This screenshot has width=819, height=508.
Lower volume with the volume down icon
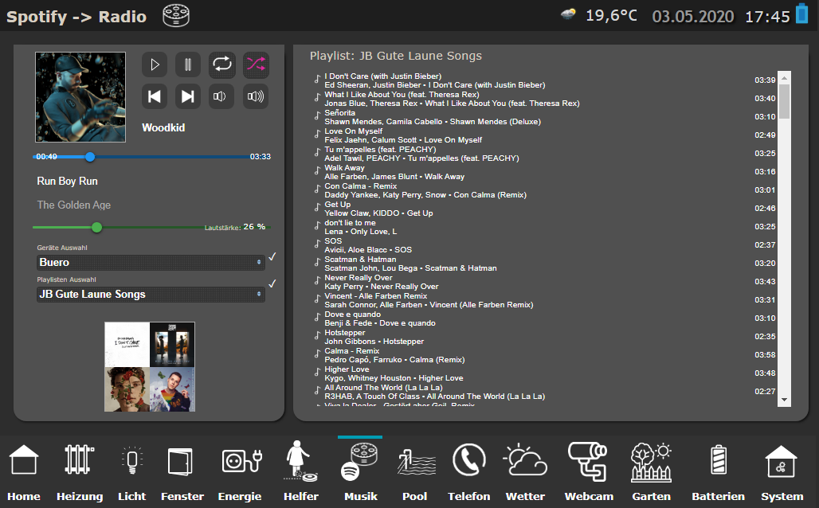click(221, 96)
